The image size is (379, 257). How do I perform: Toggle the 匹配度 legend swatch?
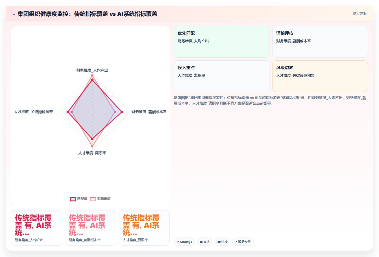pyautogui.click(x=73, y=199)
